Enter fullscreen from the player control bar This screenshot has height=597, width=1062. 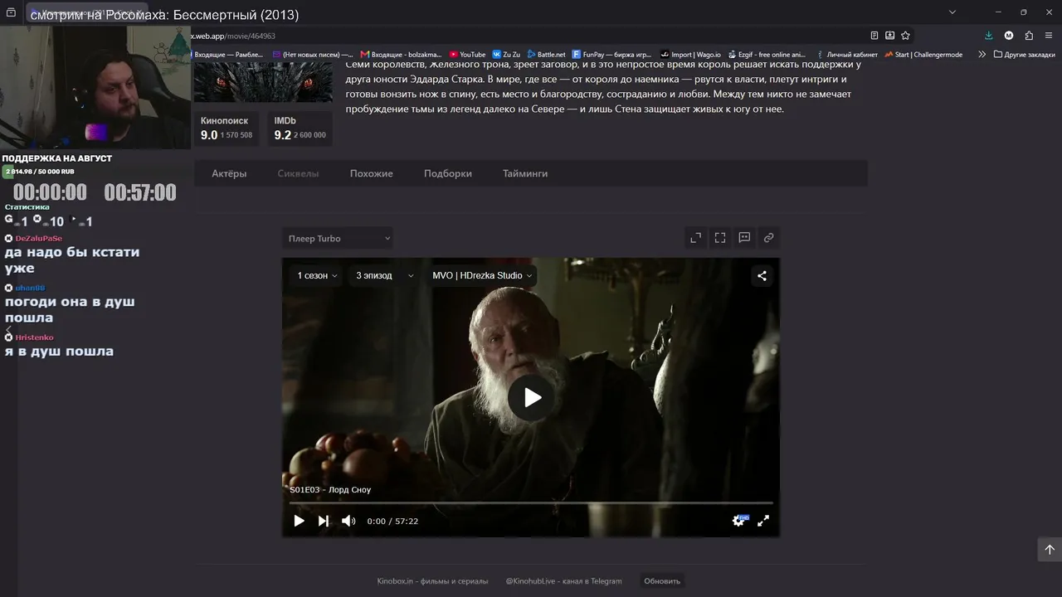763,521
